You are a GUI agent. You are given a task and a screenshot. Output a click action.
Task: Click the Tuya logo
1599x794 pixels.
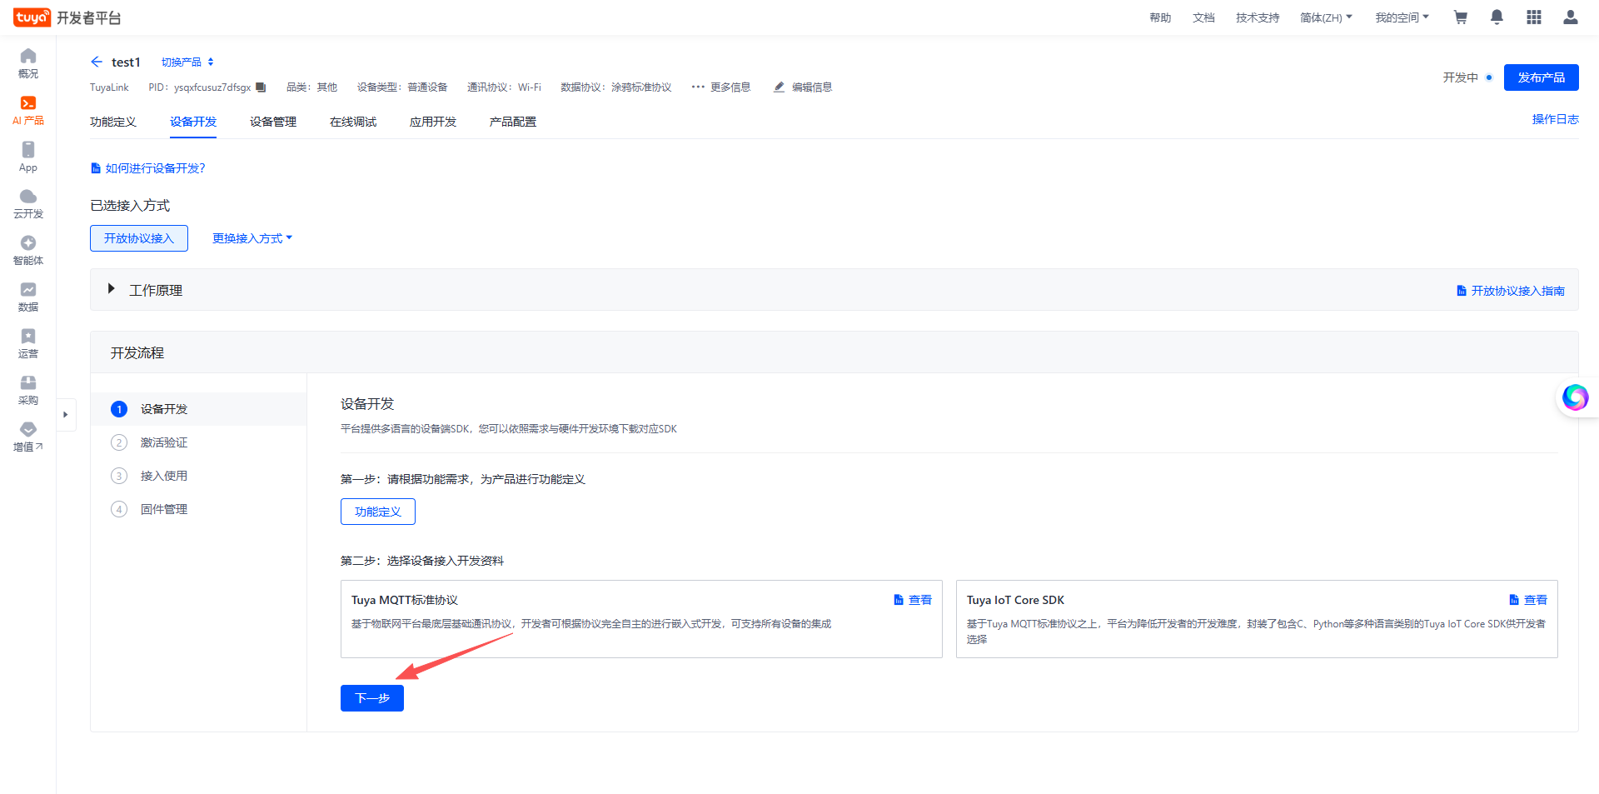[32, 17]
